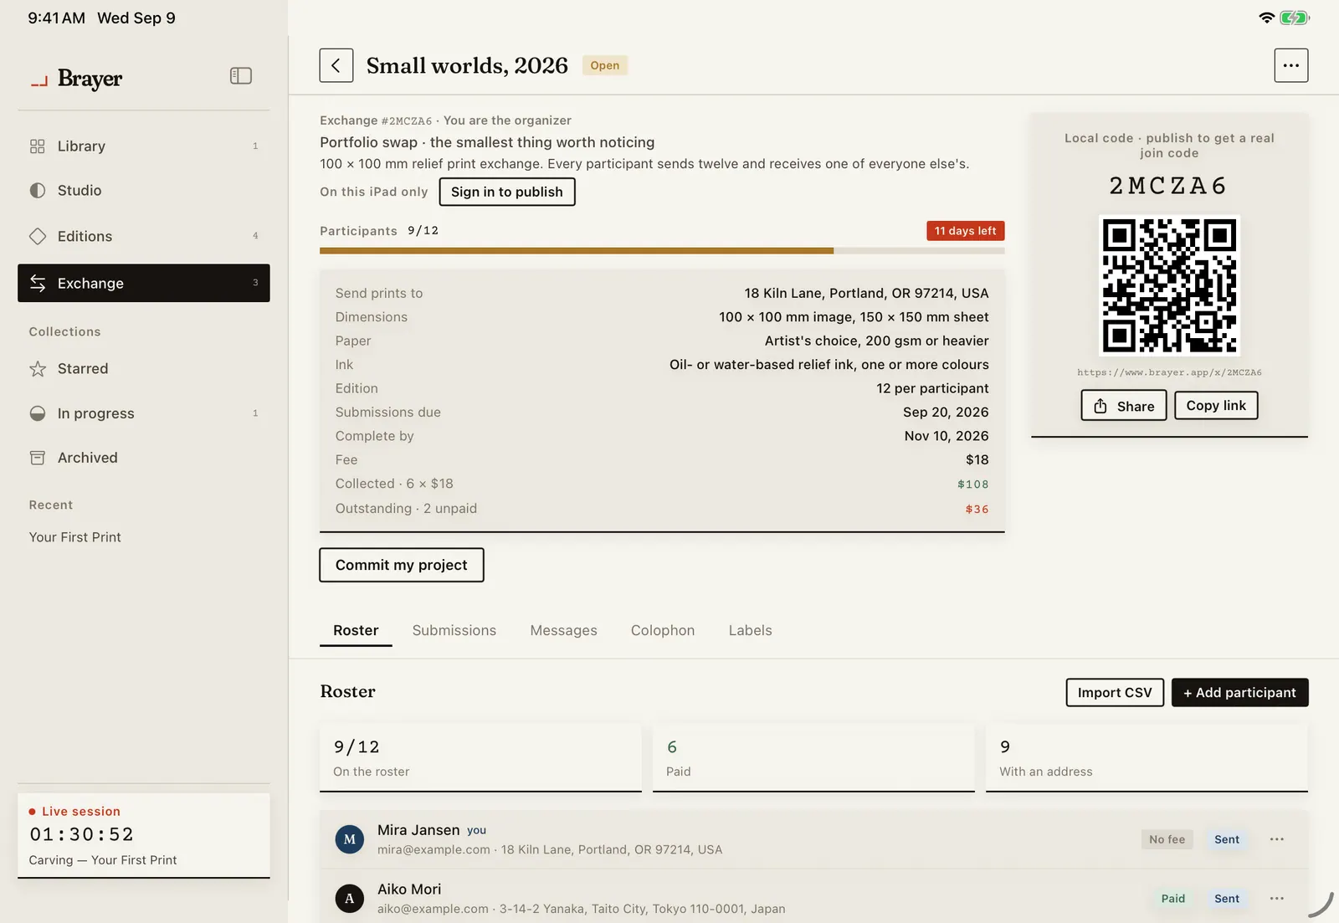Copy the exchange link
This screenshot has width=1339, height=923.
pos(1216,406)
